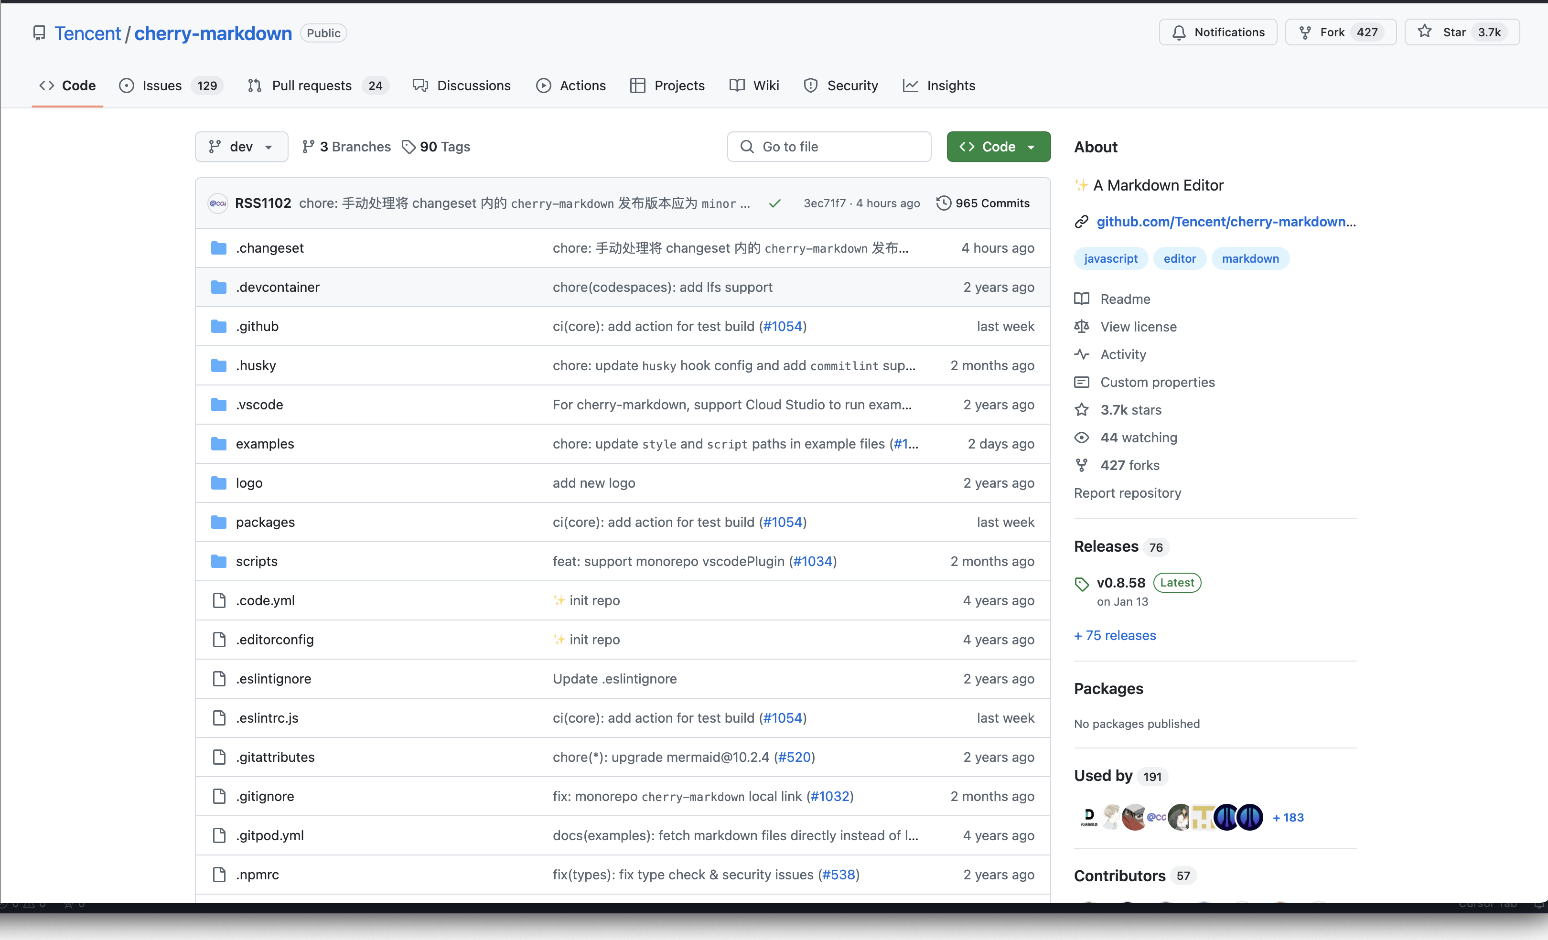Click the forks icon in About
Image resolution: width=1548 pixels, height=940 pixels.
(x=1081, y=465)
